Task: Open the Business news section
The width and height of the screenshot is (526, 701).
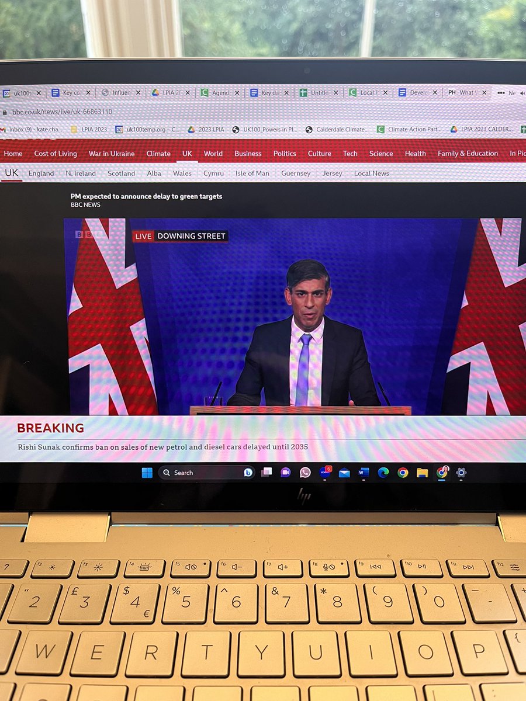Action: coord(248,154)
